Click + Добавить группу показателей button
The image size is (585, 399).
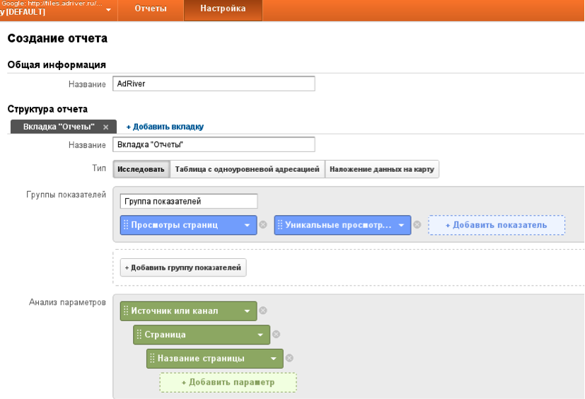(183, 267)
